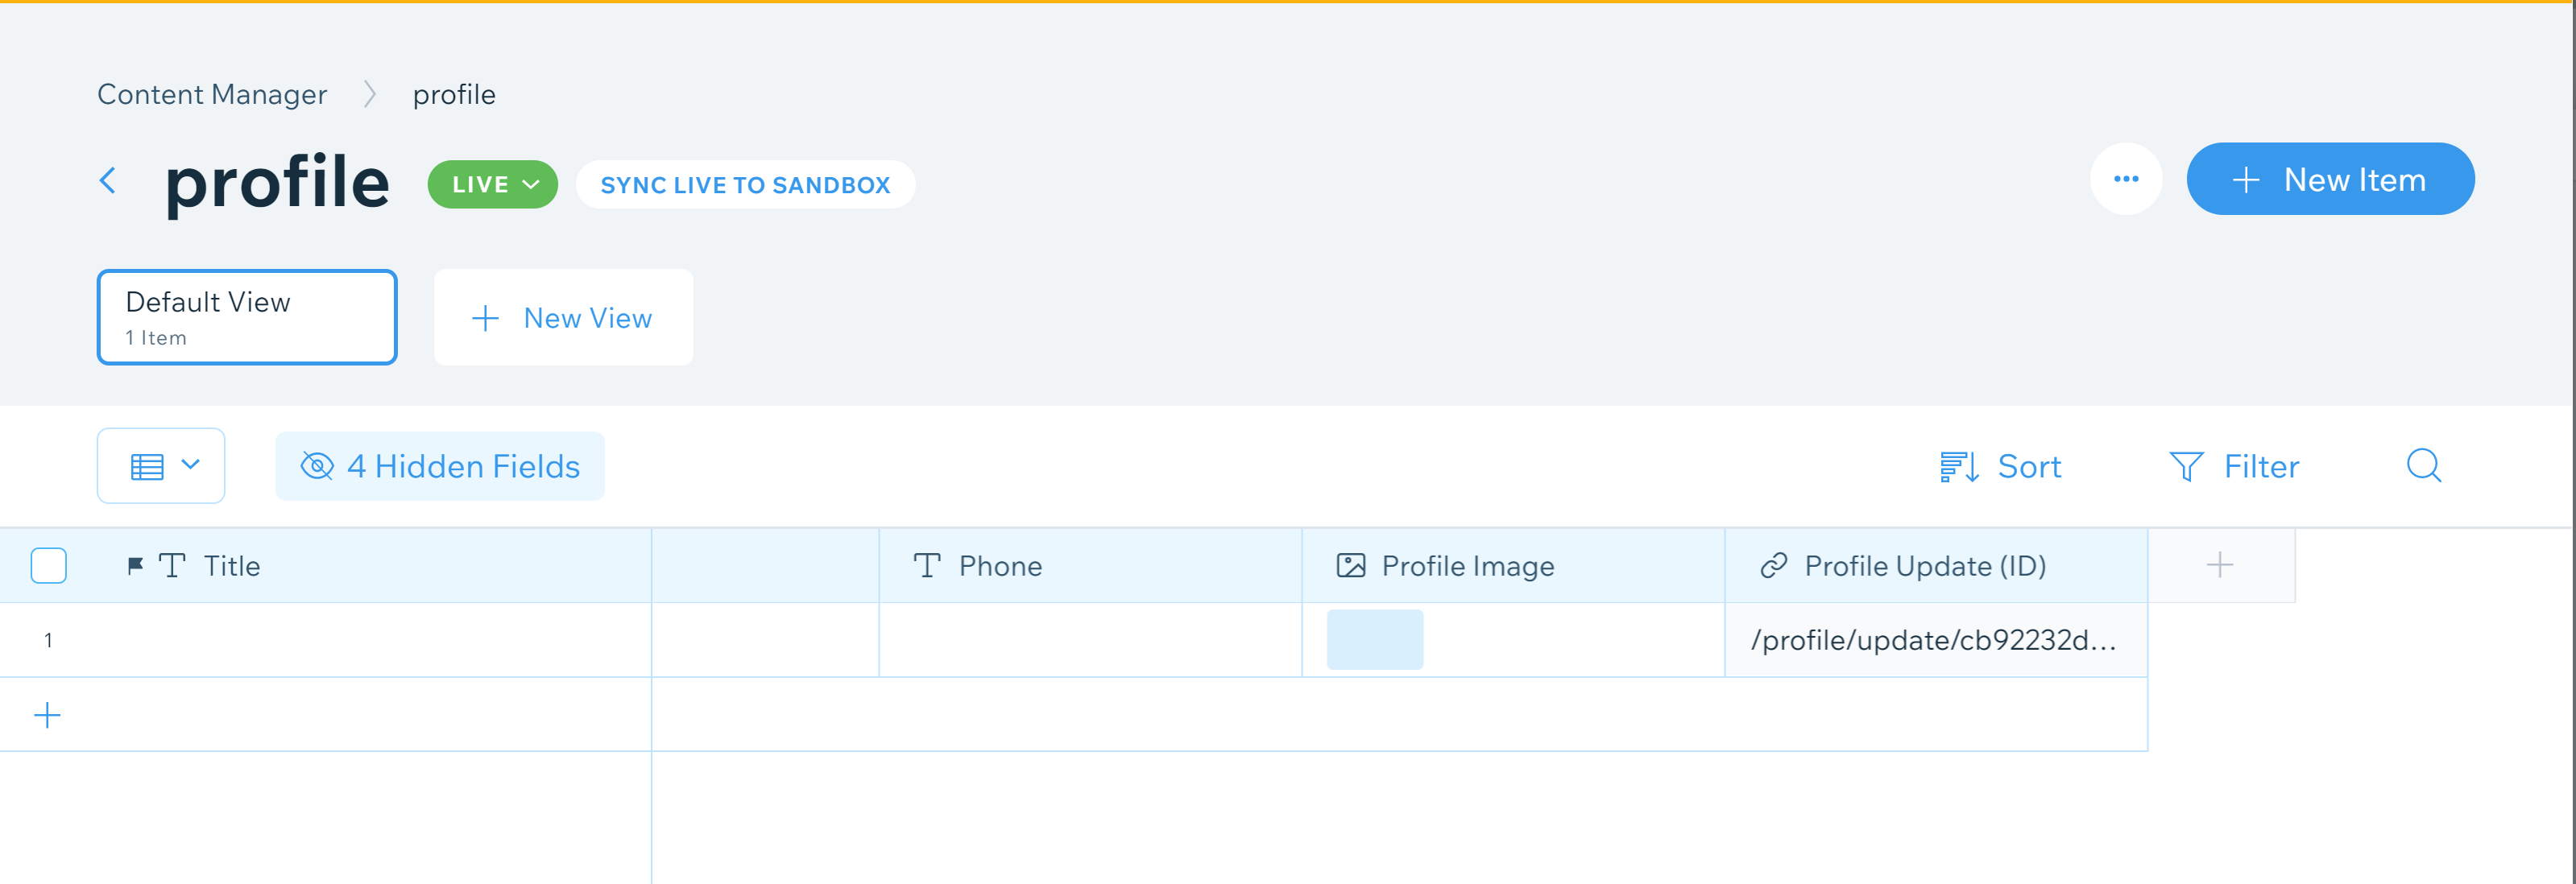
Task: Click Sync Live to Sandbox button
Action: point(745,185)
